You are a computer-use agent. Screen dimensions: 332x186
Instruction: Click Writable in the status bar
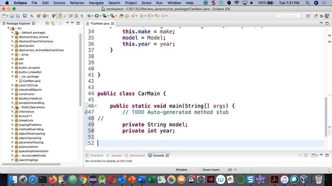pyautogui.click(x=181, y=170)
